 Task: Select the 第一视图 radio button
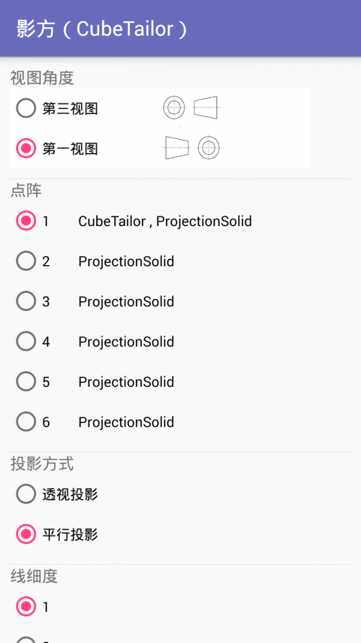(x=26, y=149)
